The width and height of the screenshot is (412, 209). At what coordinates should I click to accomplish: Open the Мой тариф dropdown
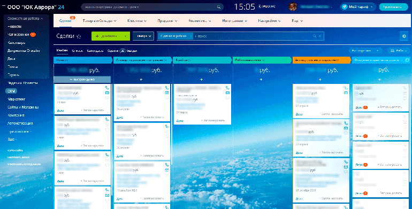(x=358, y=7)
